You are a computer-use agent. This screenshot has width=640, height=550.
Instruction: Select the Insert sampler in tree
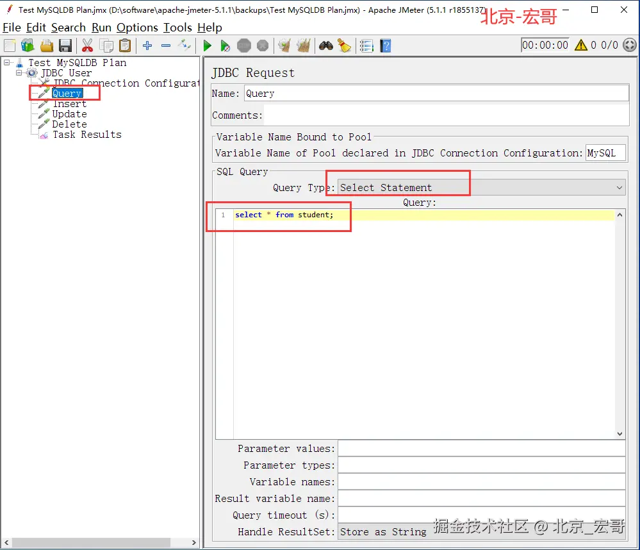pos(69,104)
